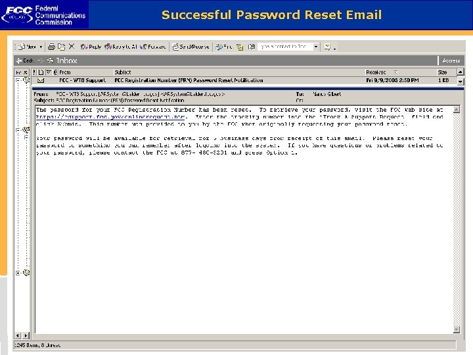
Task: Click the received date Fri 9/9/2005
Action: (392, 80)
